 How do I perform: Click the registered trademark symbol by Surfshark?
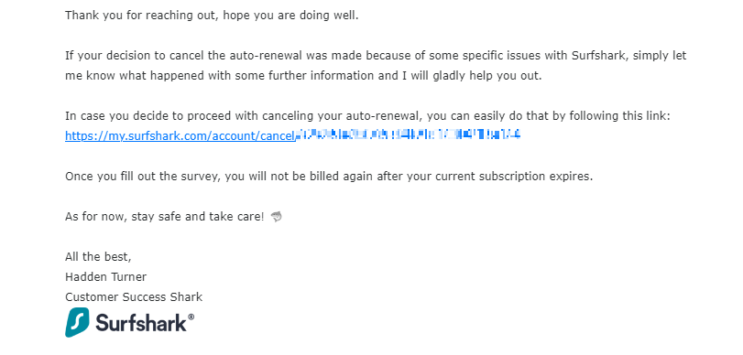tap(191, 317)
